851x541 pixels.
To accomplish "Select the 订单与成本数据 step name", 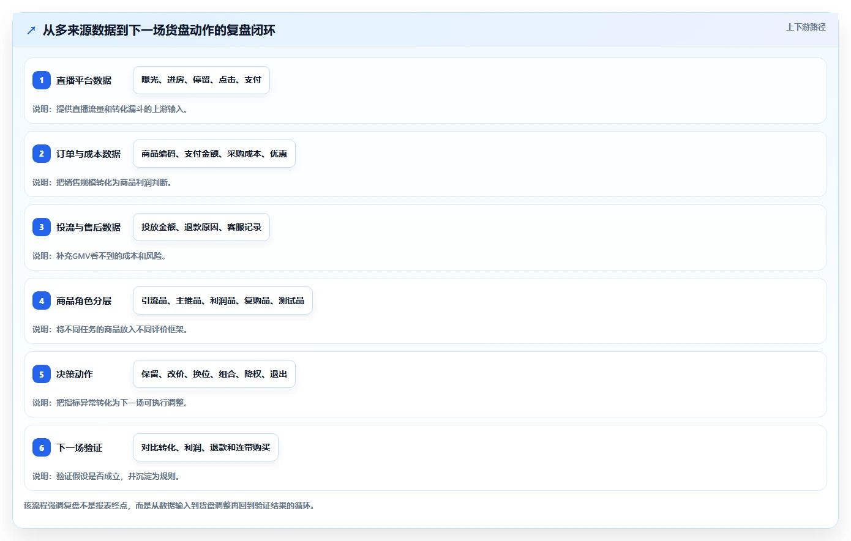I will [x=88, y=154].
